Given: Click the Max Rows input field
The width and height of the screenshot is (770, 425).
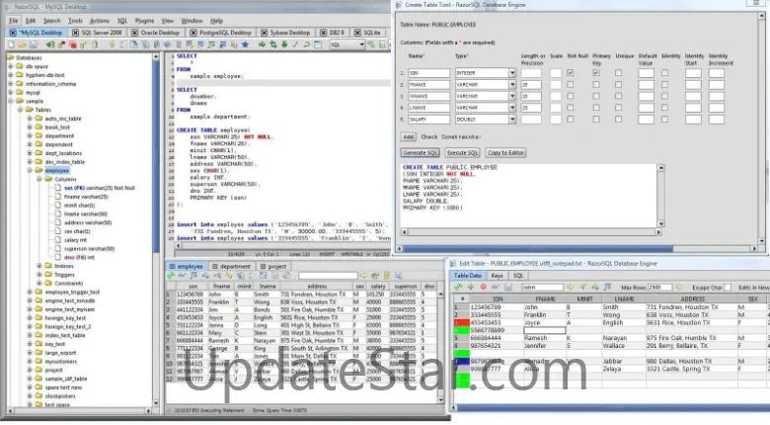Looking at the screenshot, I should pyautogui.click(x=660, y=287).
